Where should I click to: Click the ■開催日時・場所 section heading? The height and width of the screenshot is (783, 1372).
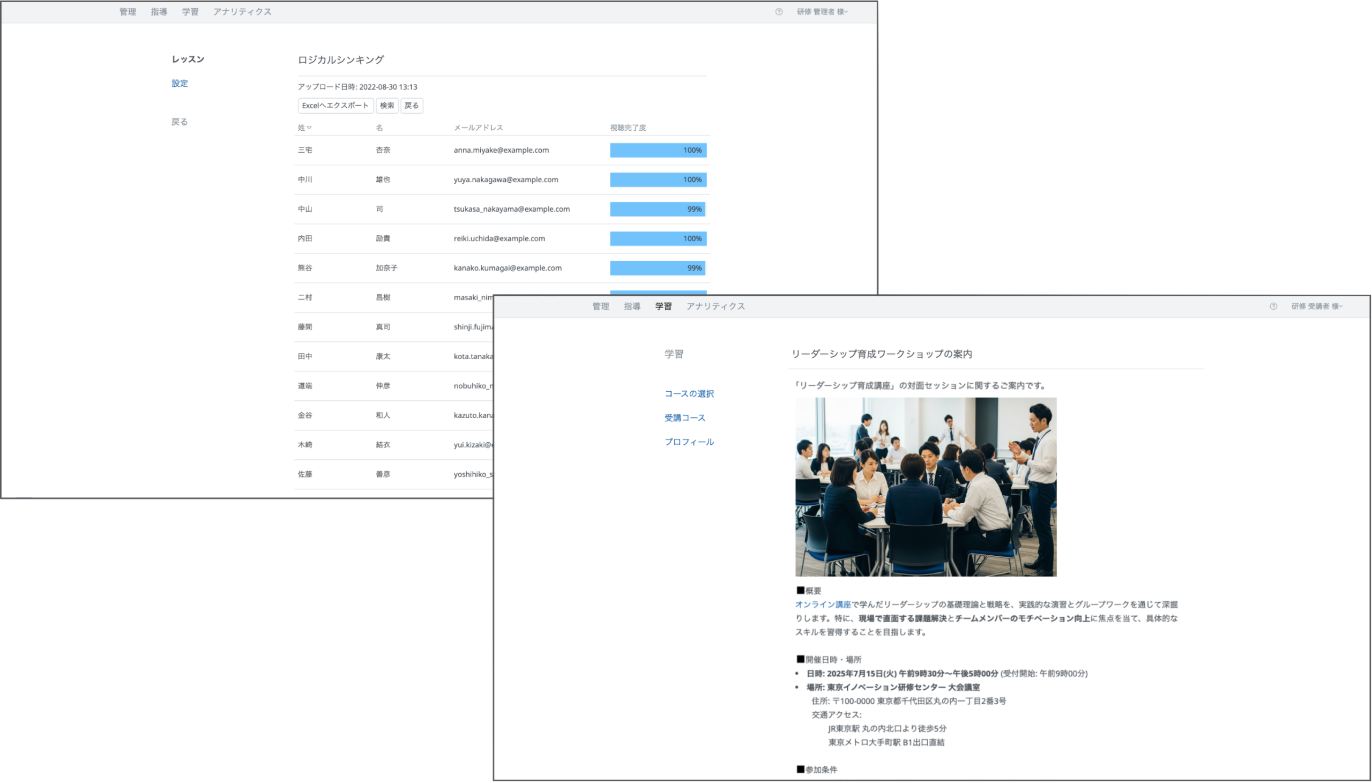point(829,660)
